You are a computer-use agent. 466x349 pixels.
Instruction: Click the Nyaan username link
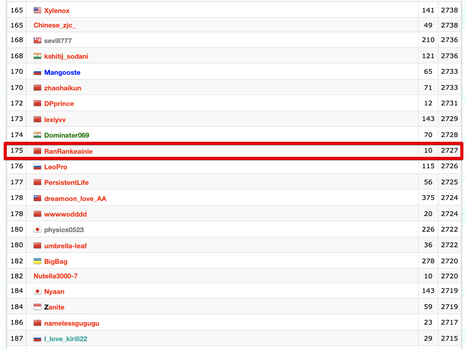(54, 292)
